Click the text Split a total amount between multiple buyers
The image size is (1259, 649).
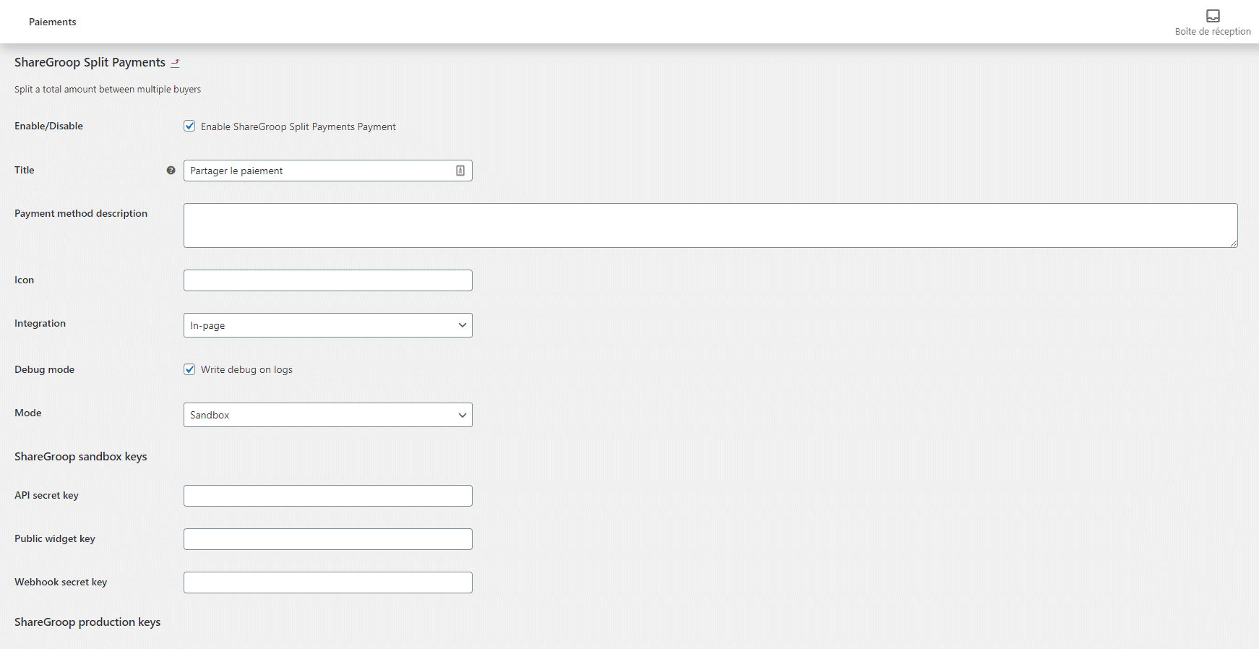pyautogui.click(x=108, y=90)
